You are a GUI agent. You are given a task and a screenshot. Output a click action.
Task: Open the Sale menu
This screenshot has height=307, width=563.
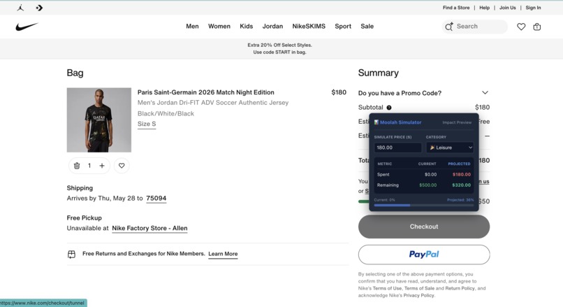(367, 27)
